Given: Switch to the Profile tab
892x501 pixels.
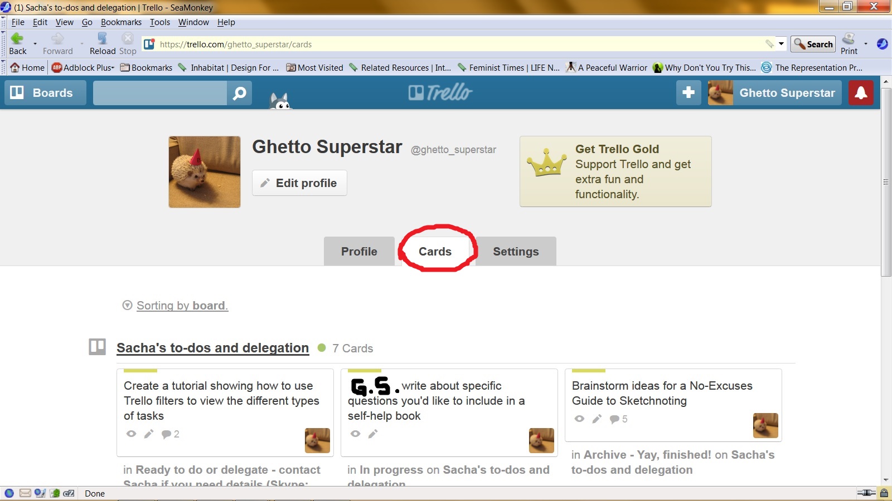Looking at the screenshot, I should (x=359, y=251).
